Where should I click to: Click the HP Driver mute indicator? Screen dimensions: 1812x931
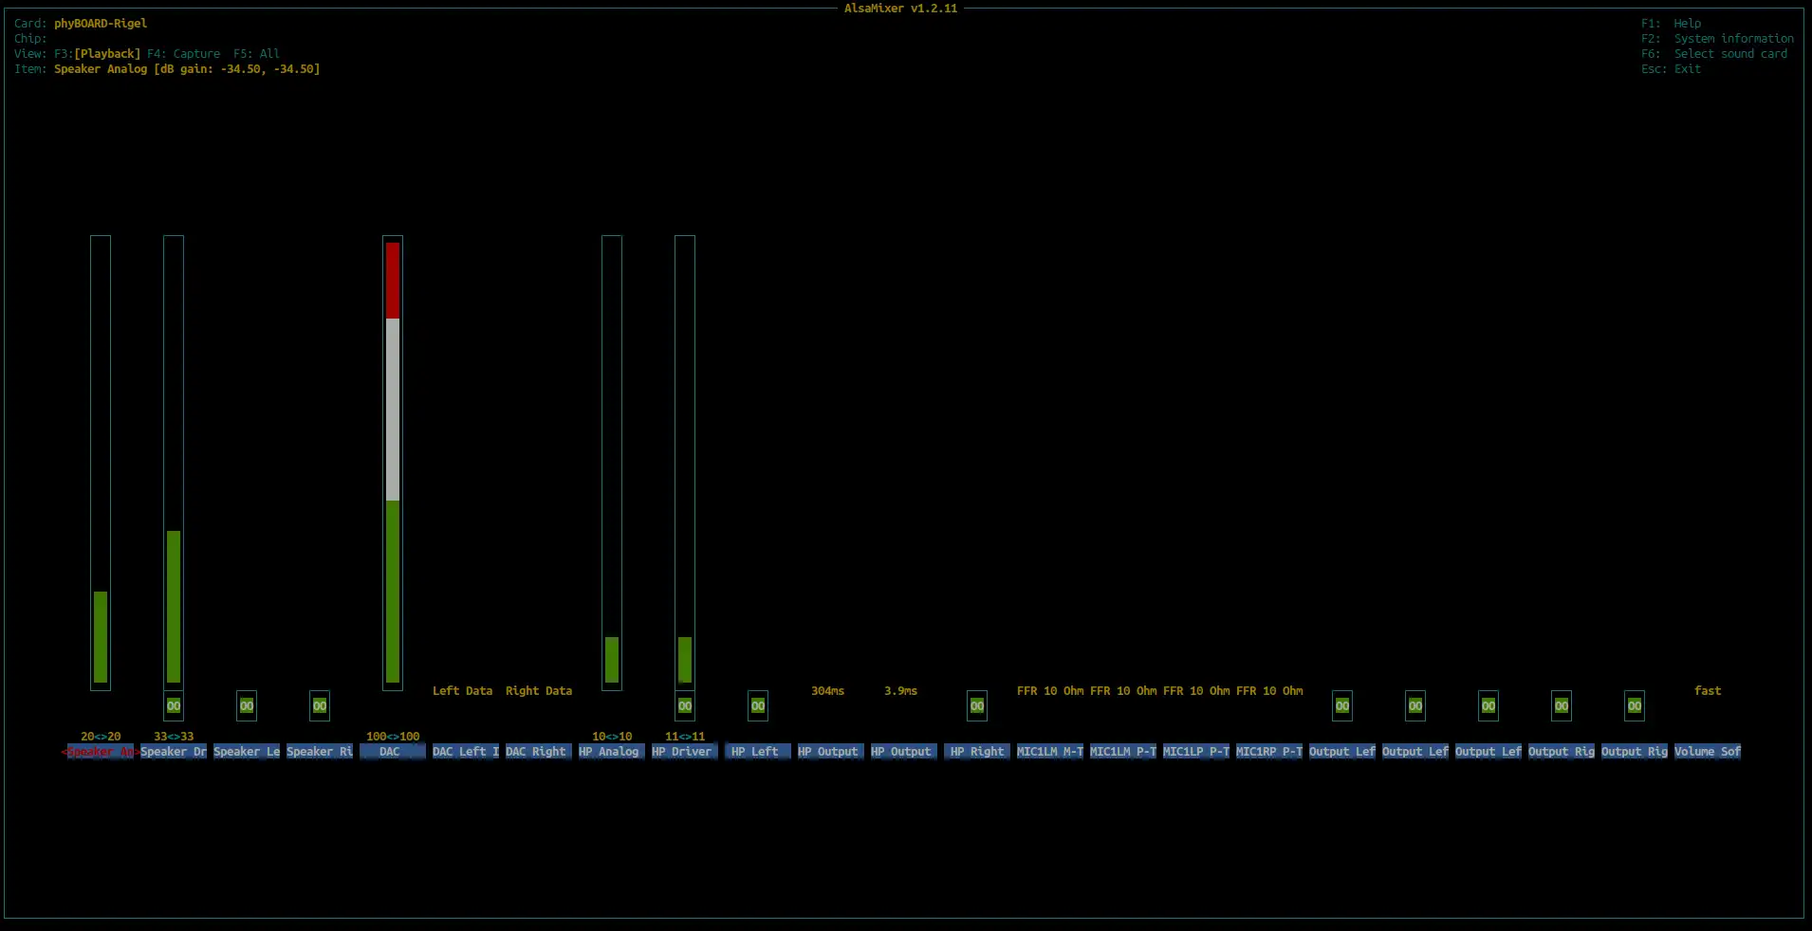685,705
